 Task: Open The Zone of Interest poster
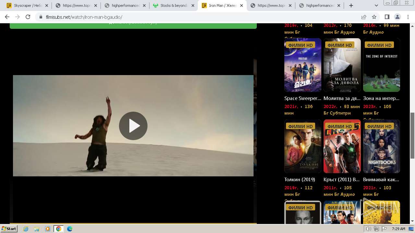coord(382,65)
